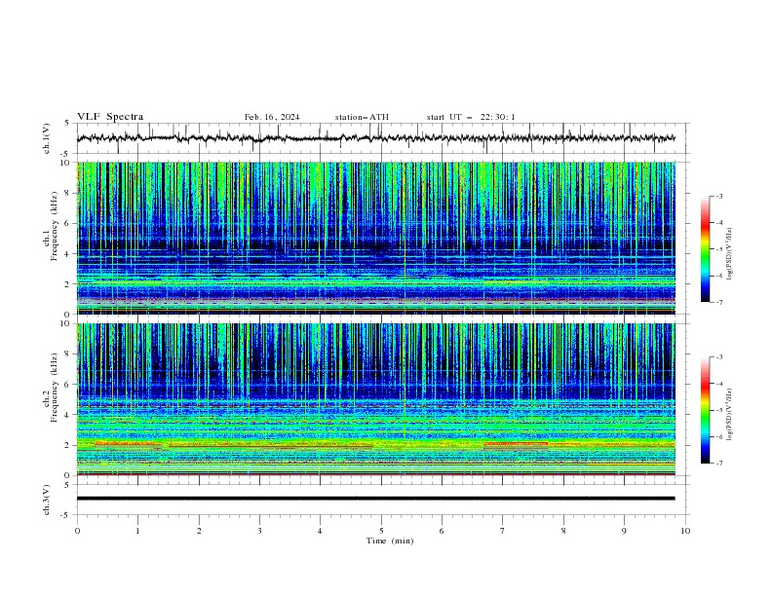The image size is (772, 596).
Task: Click the "VLF Spectra" title text
Action: 110,117
